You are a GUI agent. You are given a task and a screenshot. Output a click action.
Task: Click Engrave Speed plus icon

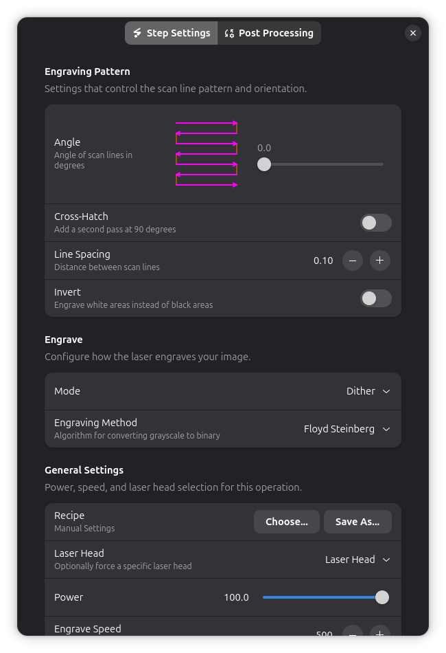[x=380, y=630]
